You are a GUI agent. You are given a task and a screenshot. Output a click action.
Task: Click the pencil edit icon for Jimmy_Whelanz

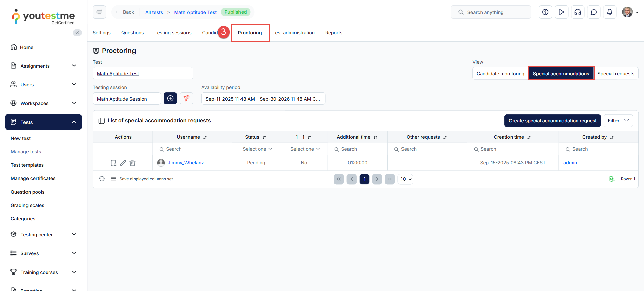coord(123,163)
